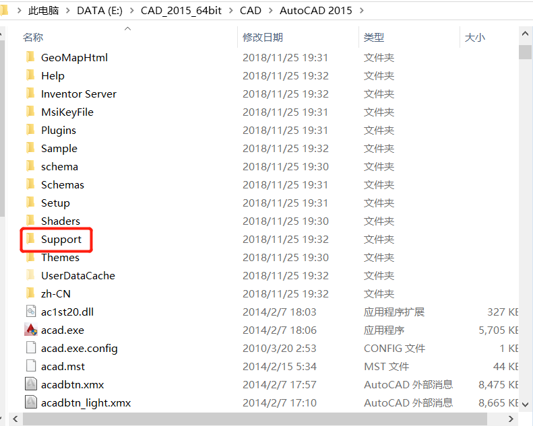Viewport: 533px width, 426px height.
Task: Go to CAD_2015_64bit breadcrumb folder
Action: pyautogui.click(x=181, y=11)
